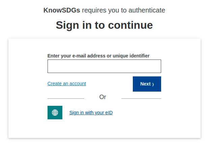Screen dimensions: 210x144
Task: Click the divider line right of "Or"
Action: (141, 98)
